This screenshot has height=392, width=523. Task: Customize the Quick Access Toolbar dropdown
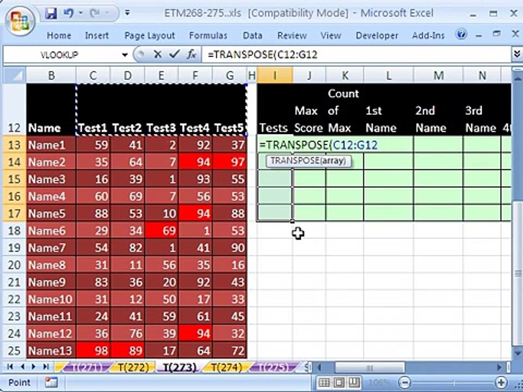(127, 13)
